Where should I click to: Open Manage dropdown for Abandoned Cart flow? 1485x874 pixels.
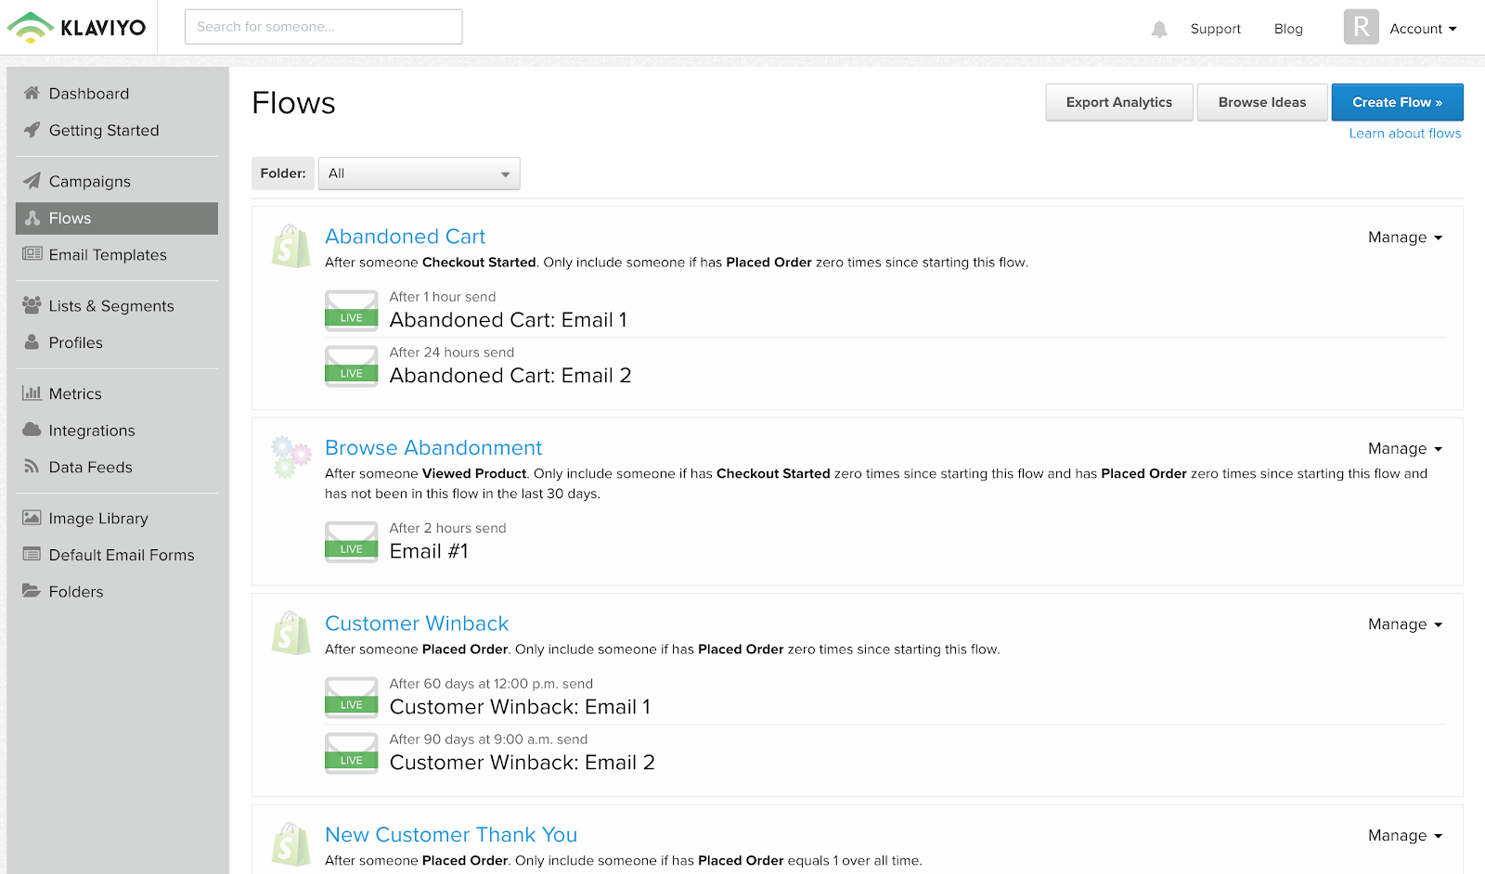tap(1404, 238)
